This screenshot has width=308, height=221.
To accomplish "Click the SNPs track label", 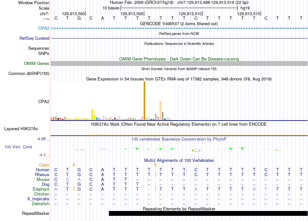I will click(44, 53).
